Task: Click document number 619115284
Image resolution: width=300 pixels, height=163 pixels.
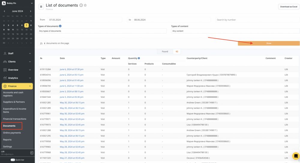Action: pyautogui.click(x=45, y=69)
